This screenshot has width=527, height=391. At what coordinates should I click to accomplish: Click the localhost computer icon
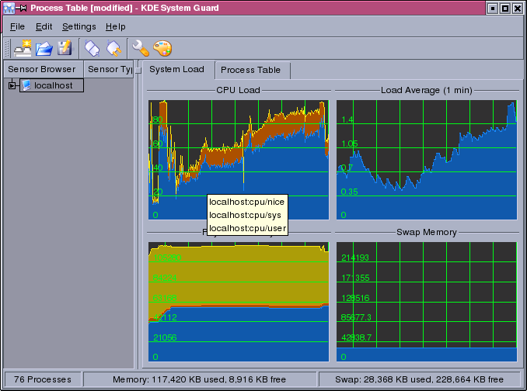26,85
